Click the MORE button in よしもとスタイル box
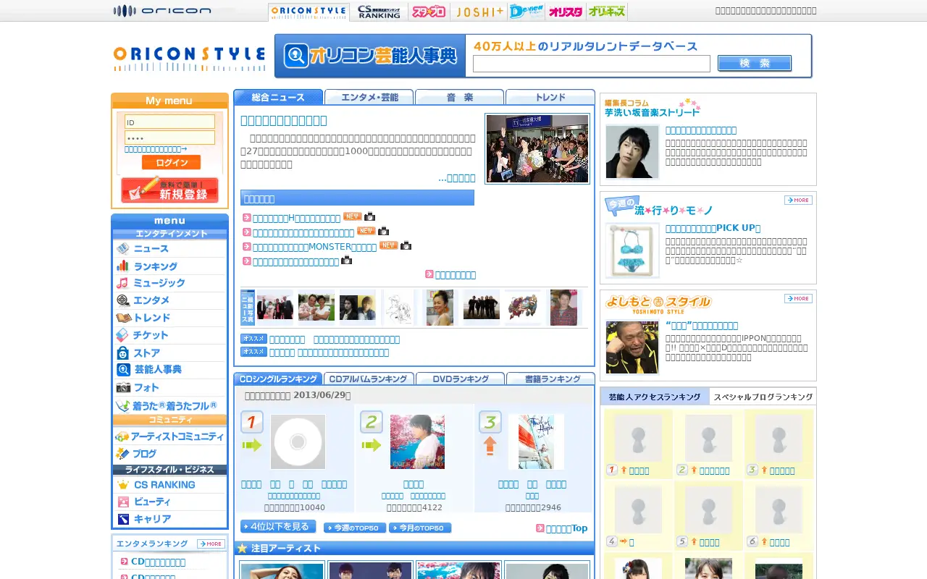Viewport: 927px width, 579px height. coord(798,298)
